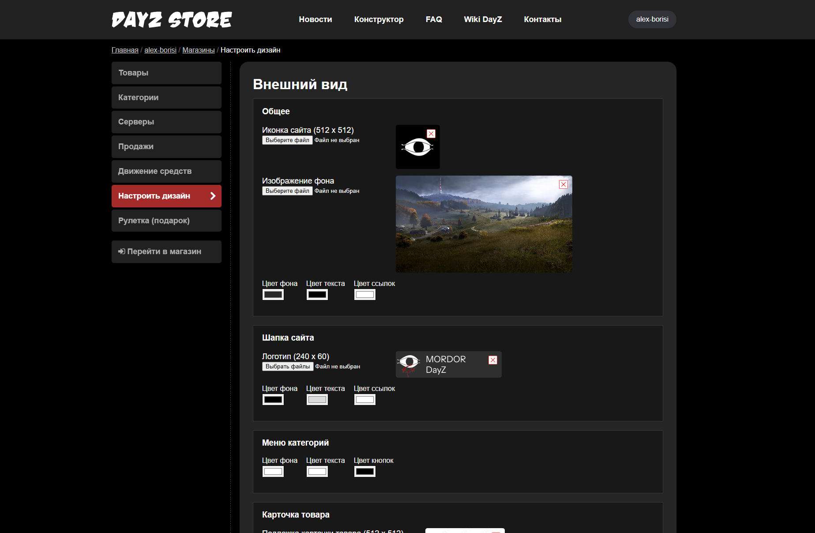Image resolution: width=815 pixels, height=533 pixels.
Task: Pick a new Цвет фона under Общее
Action: click(273, 294)
